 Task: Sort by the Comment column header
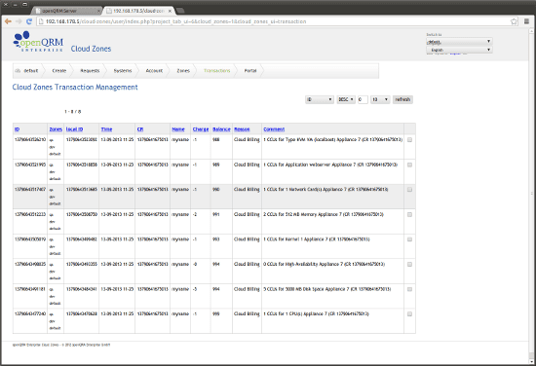[274, 129]
